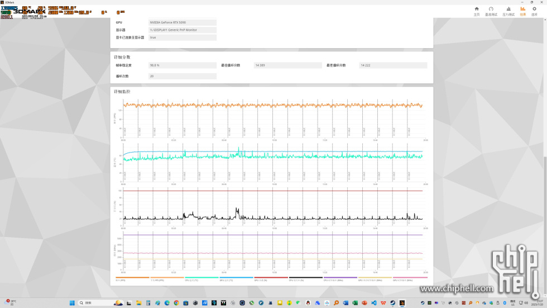Click the loop count 20 field
The width and height of the screenshot is (547, 308).
click(183, 76)
